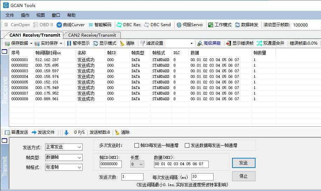Image resolution: width=321 pixels, height=191 pixels.
Task: Open 滤波设置 filter settings
Action: [152, 43]
